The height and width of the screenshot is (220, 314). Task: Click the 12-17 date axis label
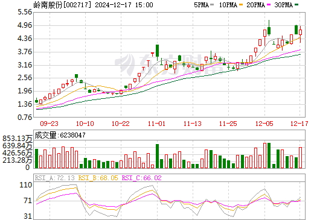click(300, 124)
